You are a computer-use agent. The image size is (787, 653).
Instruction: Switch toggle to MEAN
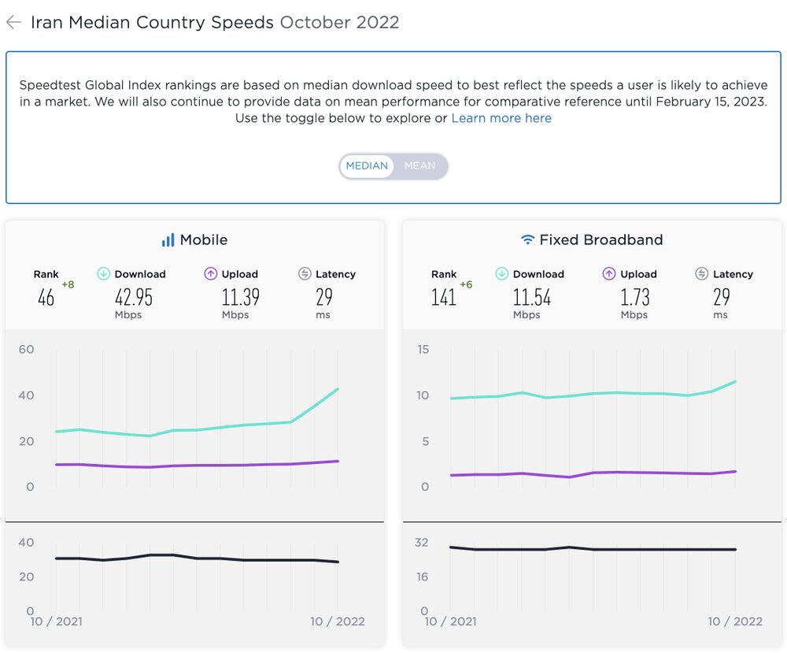coord(419,166)
